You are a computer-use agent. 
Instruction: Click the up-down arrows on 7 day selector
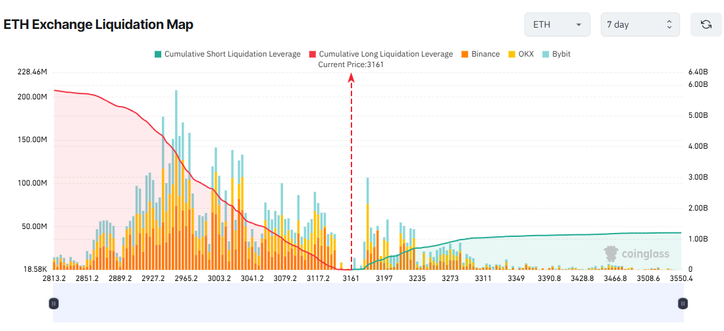pyautogui.click(x=669, y=24)
